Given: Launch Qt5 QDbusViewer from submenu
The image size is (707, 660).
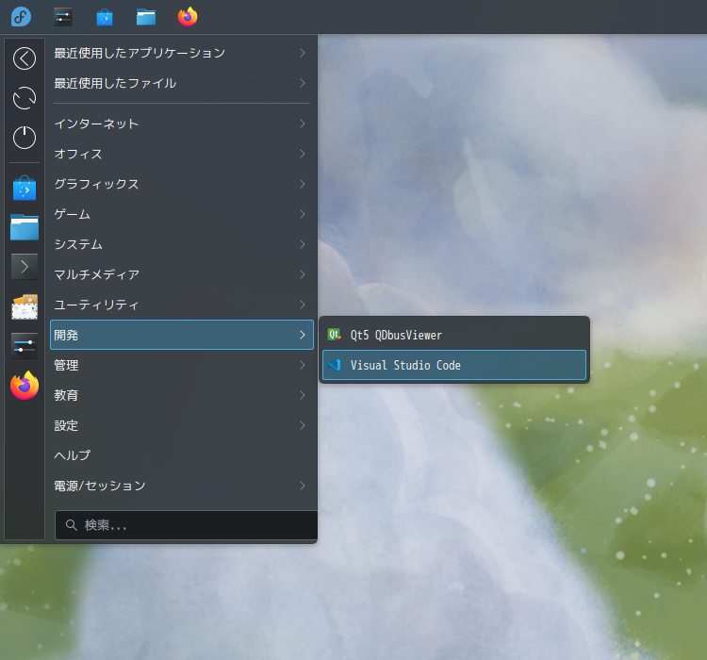Looking at the screenshot, I should coord(454,335).
